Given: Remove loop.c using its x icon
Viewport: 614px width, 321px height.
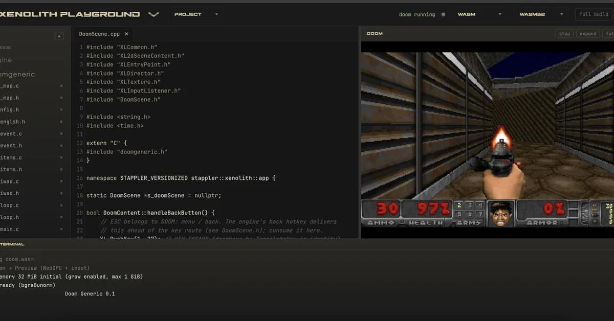Looking at the screenshot, I should pyautogui.click(x=61, y=205).
